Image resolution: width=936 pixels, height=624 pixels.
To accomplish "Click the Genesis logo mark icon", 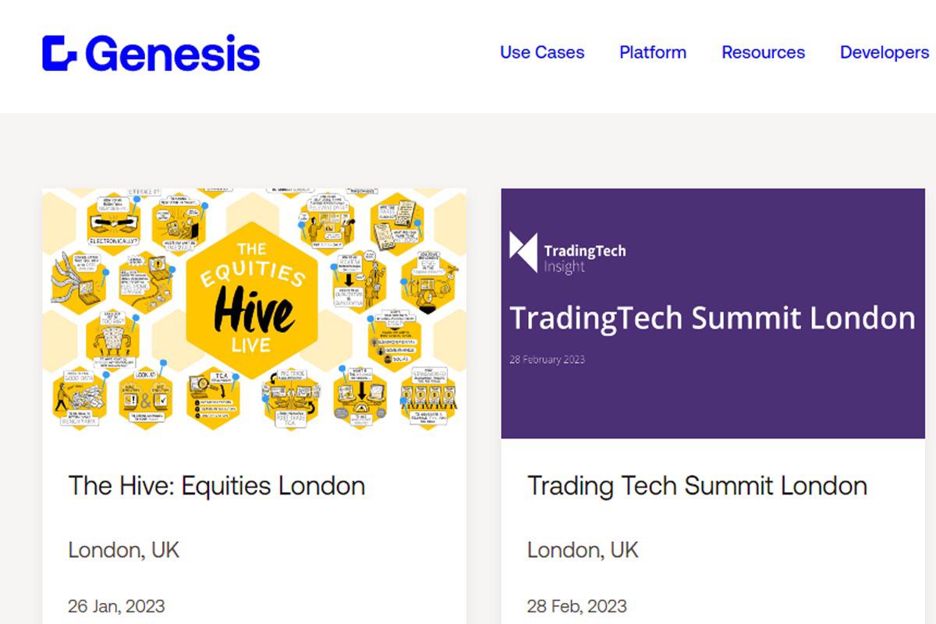I will [x=59, y=53].
